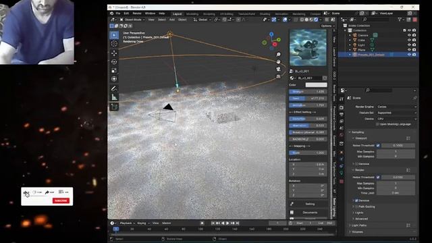
Task: Click the red Subscribe button
Action: [61, 200]
